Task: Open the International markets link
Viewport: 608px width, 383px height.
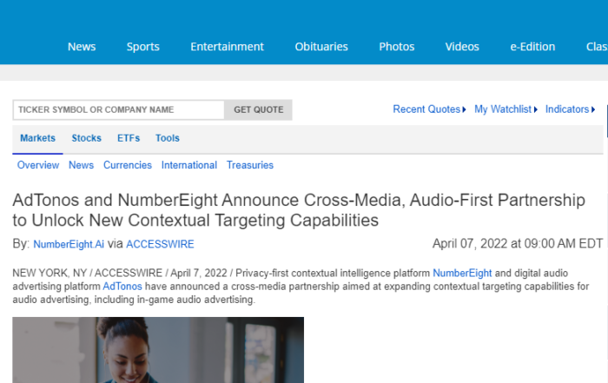Action: pos(189,165)
